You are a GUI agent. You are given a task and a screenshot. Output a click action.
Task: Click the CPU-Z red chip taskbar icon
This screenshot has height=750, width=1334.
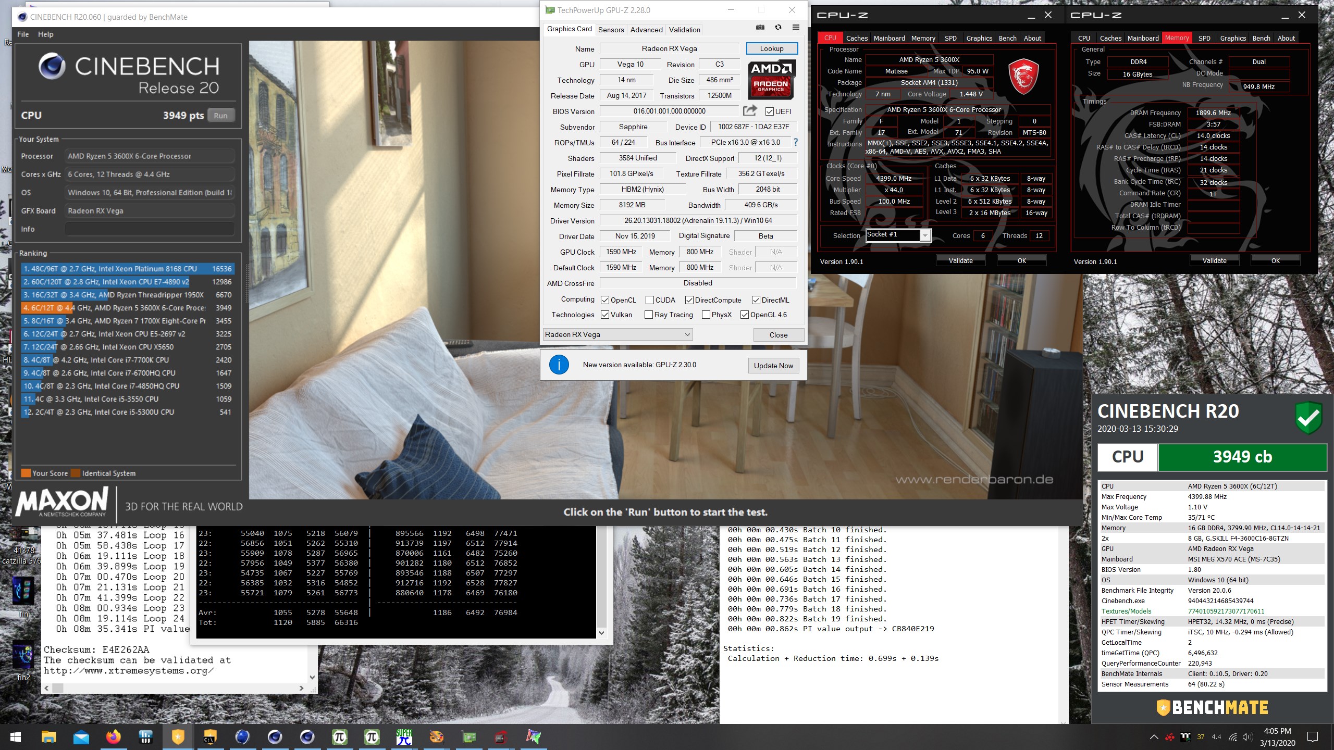coord(501,737)
